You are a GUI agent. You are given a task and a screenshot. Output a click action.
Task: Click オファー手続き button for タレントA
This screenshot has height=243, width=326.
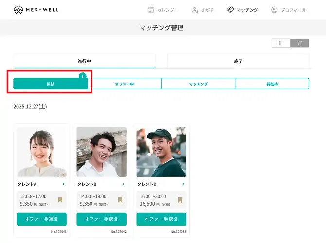tap(42, 219)
